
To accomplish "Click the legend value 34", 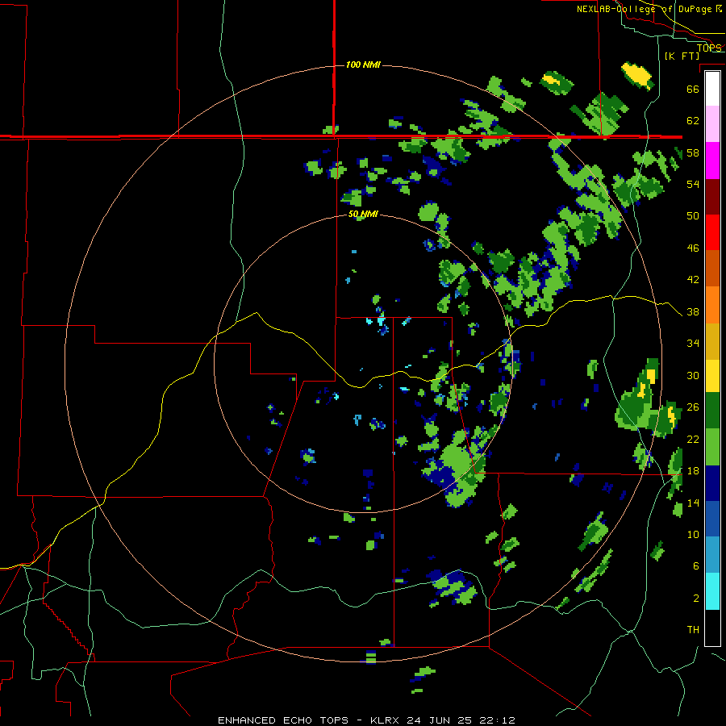I will click(693, 344).
